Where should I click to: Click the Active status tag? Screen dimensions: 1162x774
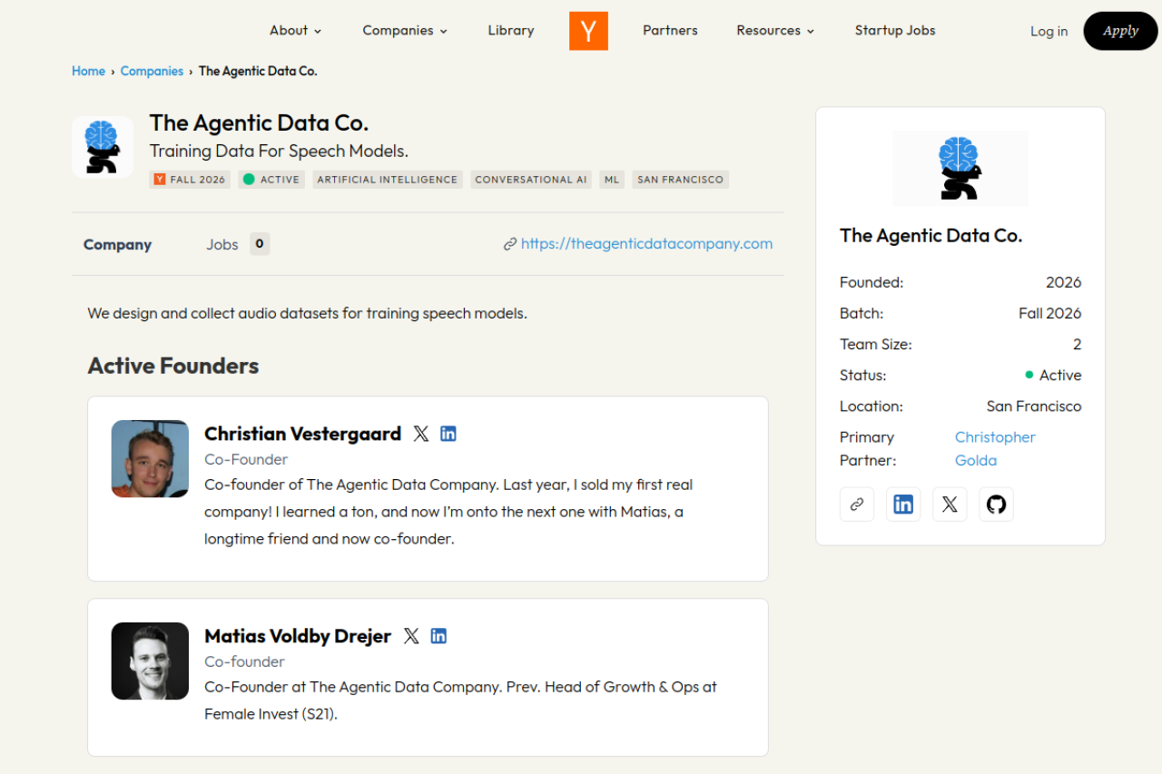pyautogui.click(x=271, y=180)
